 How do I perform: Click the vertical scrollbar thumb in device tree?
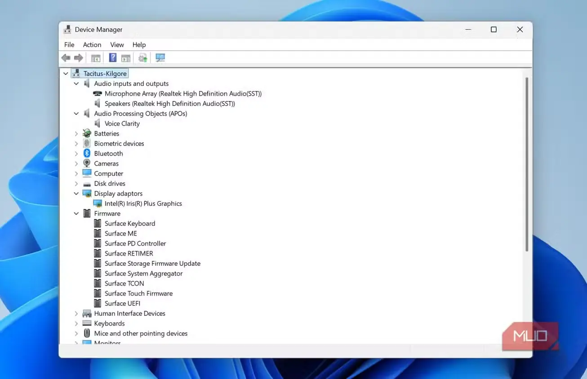[527, 164]
